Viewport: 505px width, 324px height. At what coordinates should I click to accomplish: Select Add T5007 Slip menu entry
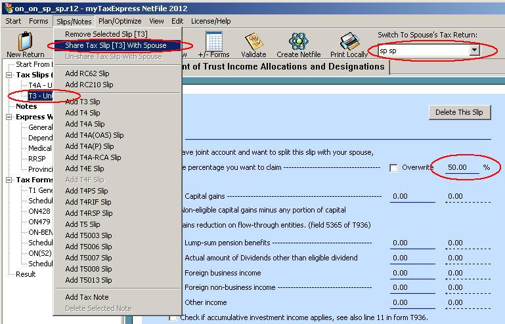point(118,258)
